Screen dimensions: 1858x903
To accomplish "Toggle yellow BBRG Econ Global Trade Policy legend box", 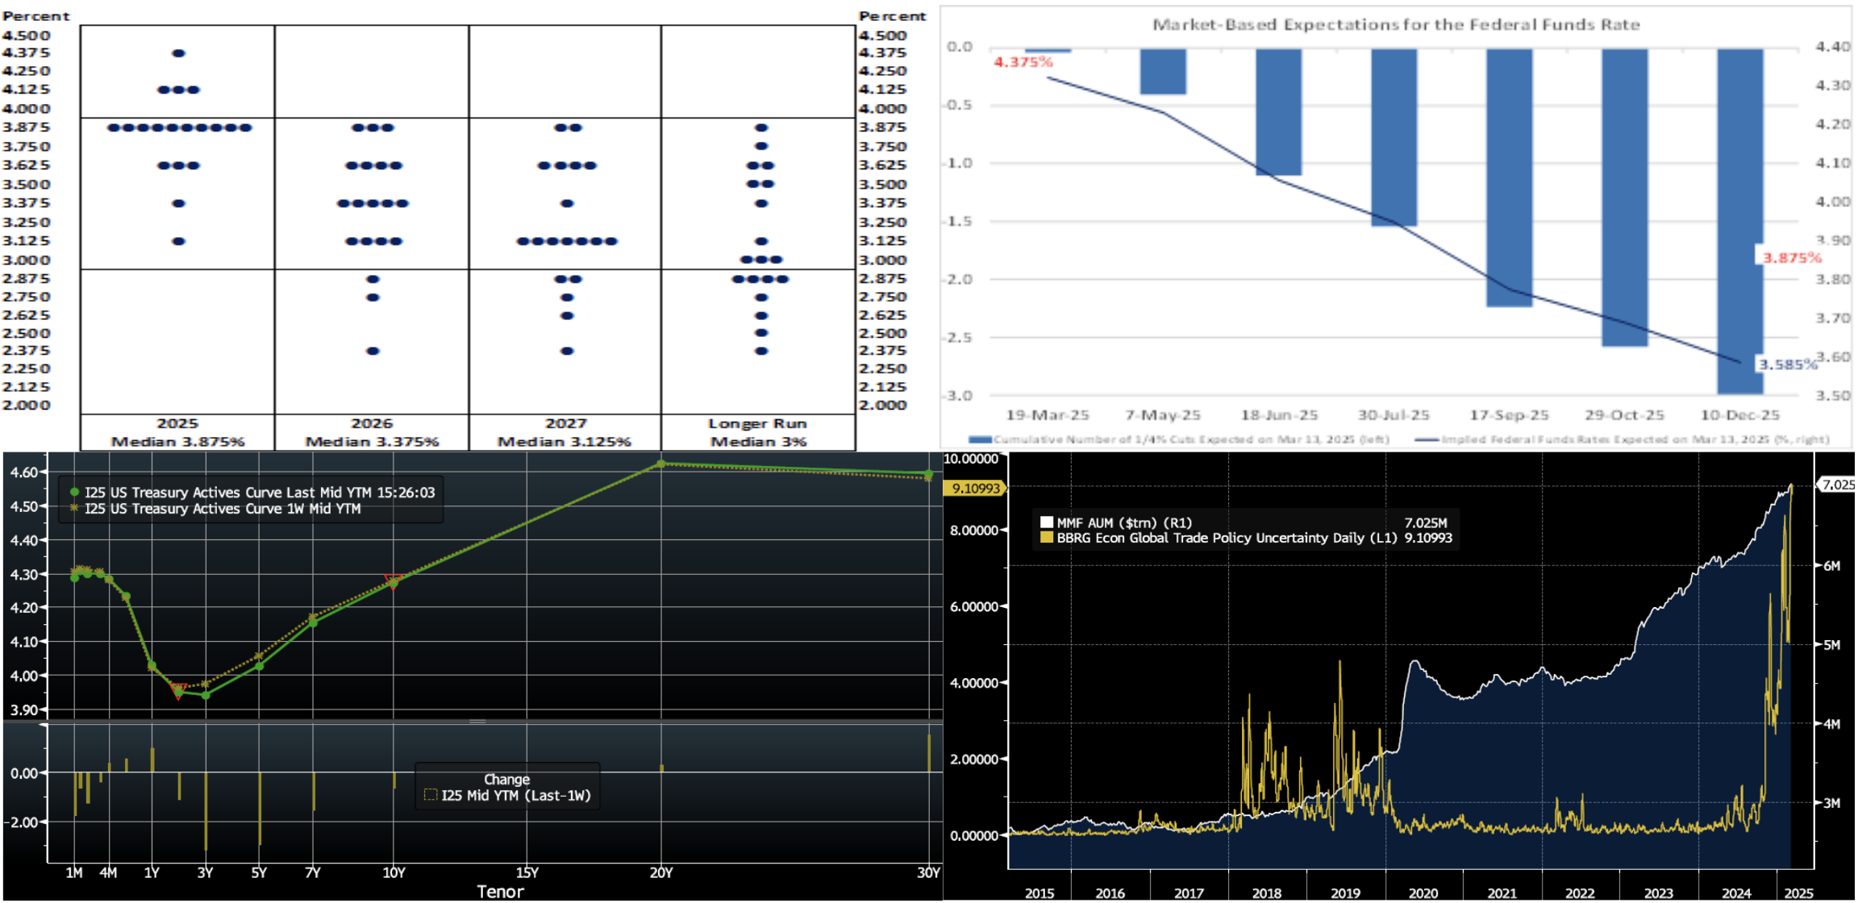I will pyautogui.click(x=1047, y=538).
